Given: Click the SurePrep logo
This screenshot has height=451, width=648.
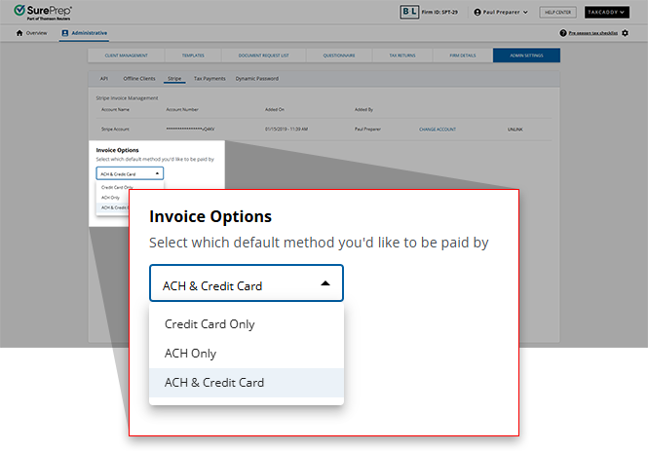Looking at the screenshot, I should coord(43,12).
